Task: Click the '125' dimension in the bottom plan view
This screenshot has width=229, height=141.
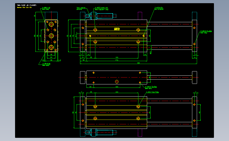Action: (x=117, y=92)
